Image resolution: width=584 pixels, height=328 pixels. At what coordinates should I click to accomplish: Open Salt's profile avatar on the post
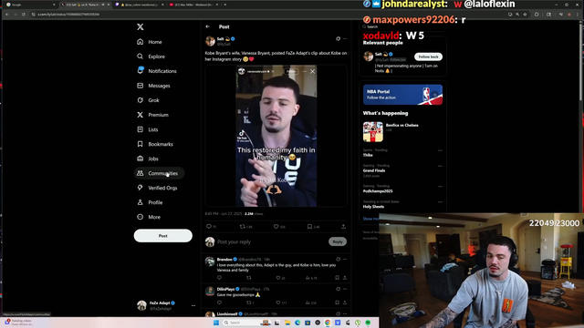pos(210,41)
